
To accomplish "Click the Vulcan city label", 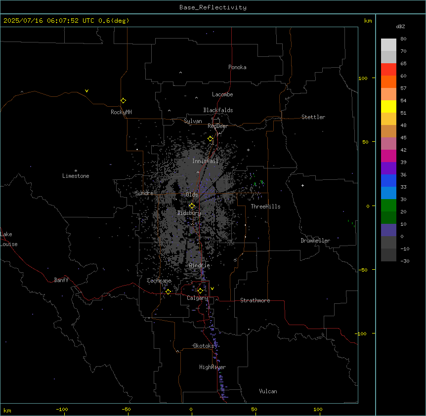I will click(x=268, y=391).
